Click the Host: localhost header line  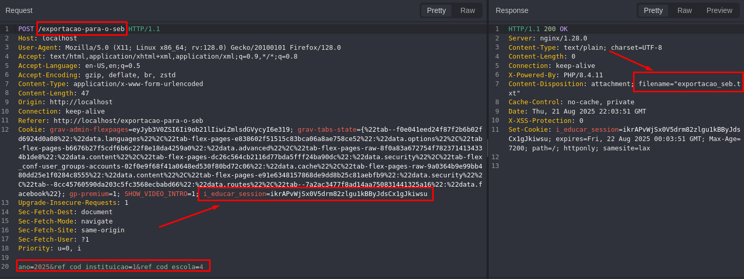48,38
